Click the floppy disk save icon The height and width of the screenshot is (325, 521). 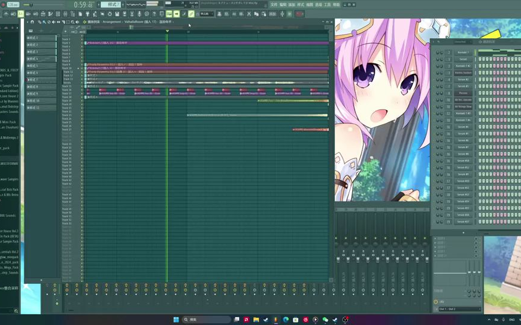click(117, 14)
